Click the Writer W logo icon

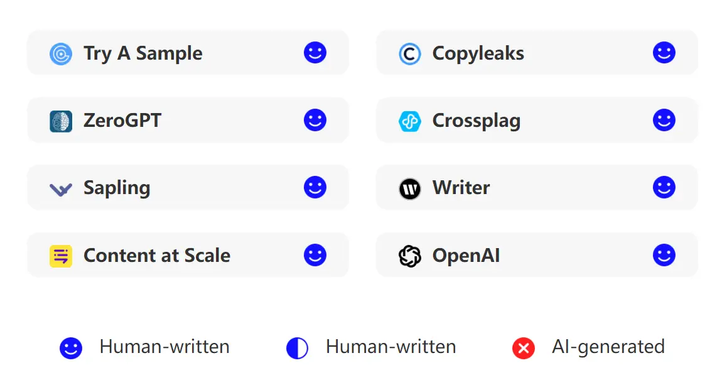coord(410,188)
